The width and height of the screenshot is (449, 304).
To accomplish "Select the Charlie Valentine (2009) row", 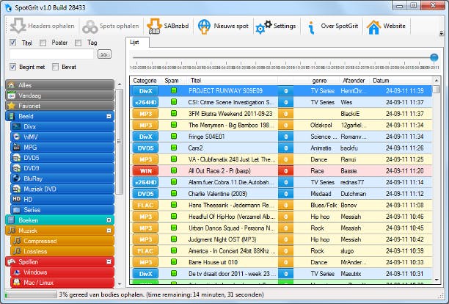I will click(281, 194).
